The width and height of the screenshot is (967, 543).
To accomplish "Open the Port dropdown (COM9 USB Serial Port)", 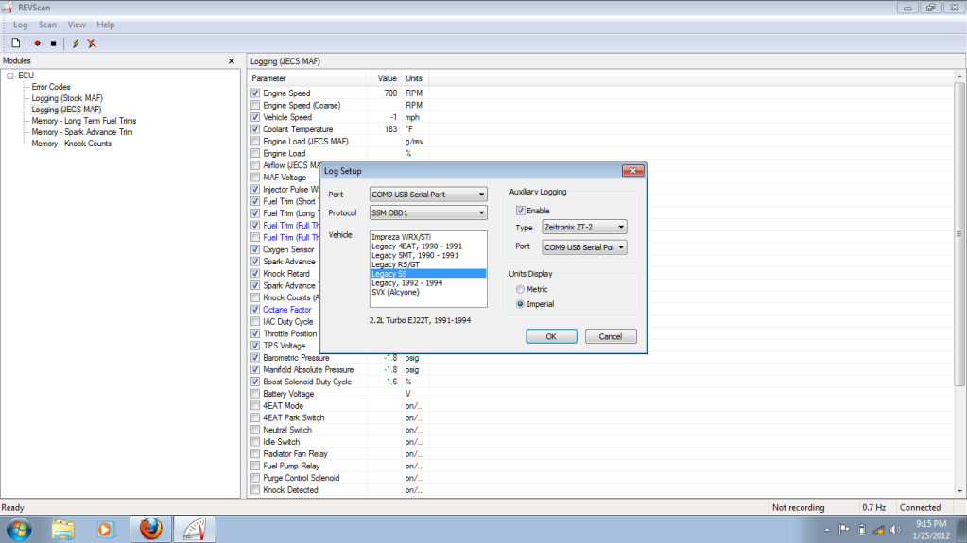I will (428, 195).
